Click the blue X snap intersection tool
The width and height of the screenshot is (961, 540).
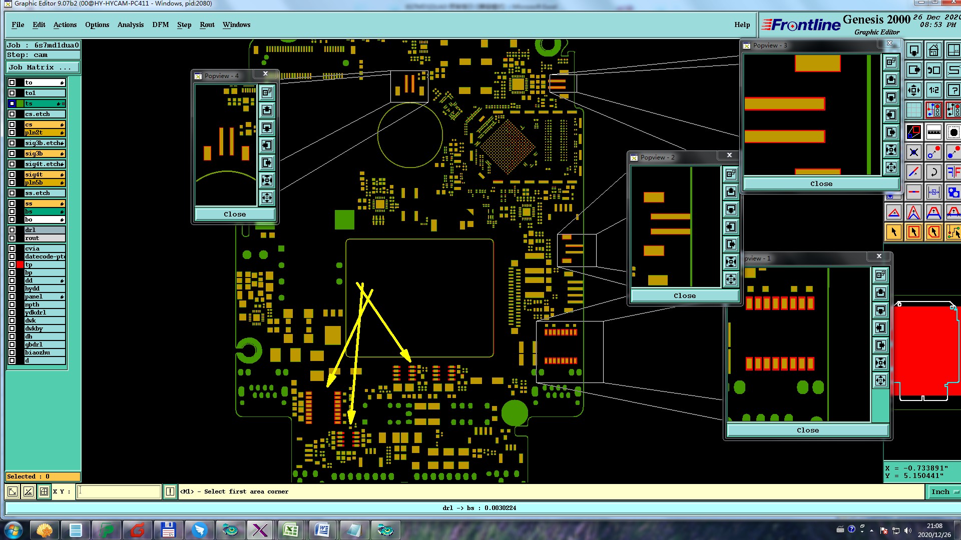914,152
